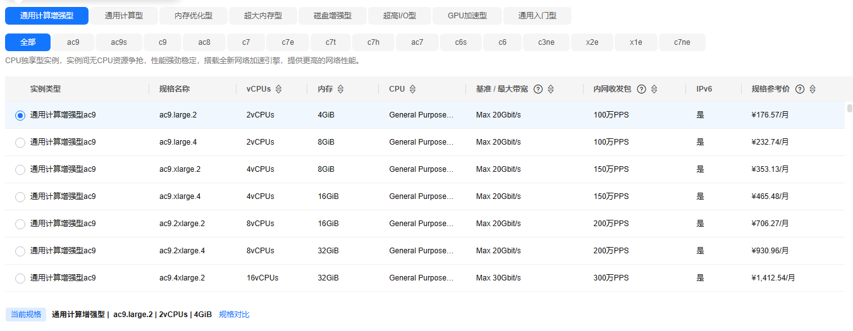This screenshot has width=853, height=331.
Task: Open the 规格对比 comparison link
Action: click(234, 315)
